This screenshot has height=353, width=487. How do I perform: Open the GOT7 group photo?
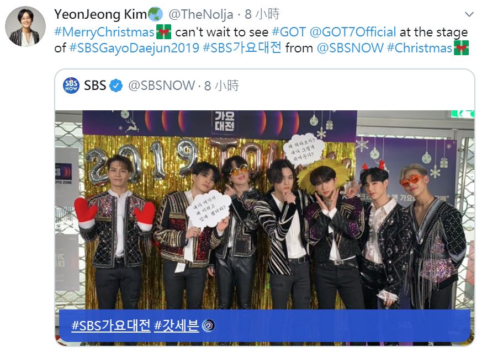(264, 210)
